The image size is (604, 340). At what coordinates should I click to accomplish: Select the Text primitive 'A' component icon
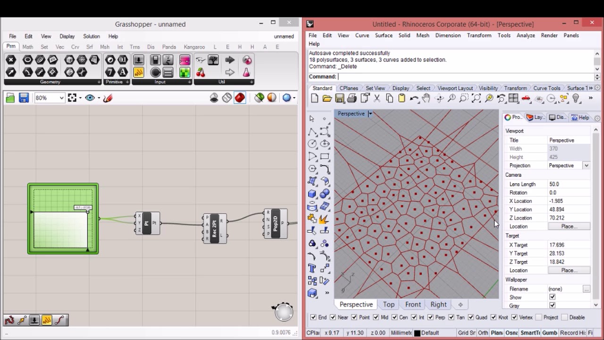pyautogui.click(x=123, y=72)
